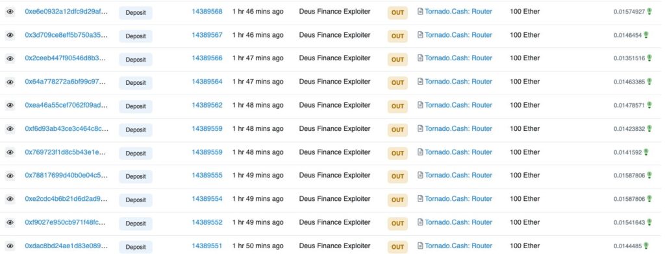This screenshot has height=254, width=665.
Task: Click contract document icon in block 14389564 row
Action: (x=420, y=82)
